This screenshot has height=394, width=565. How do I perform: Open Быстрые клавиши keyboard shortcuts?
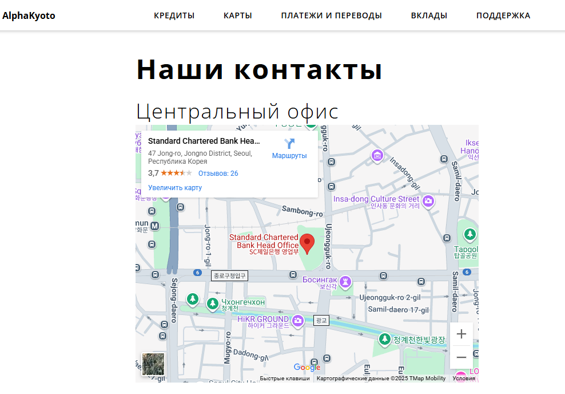[285, 378]
